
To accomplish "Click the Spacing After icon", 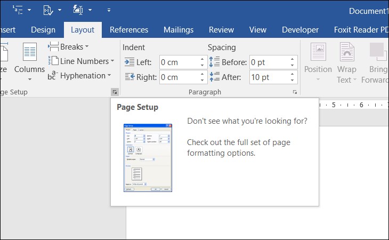I will [x=214, y=77].
